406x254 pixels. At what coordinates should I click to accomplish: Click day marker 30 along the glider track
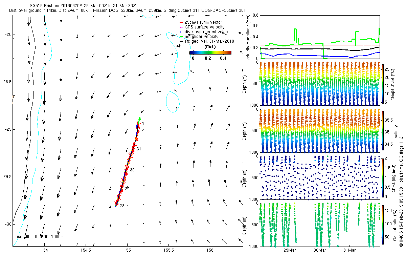point(132,170)
